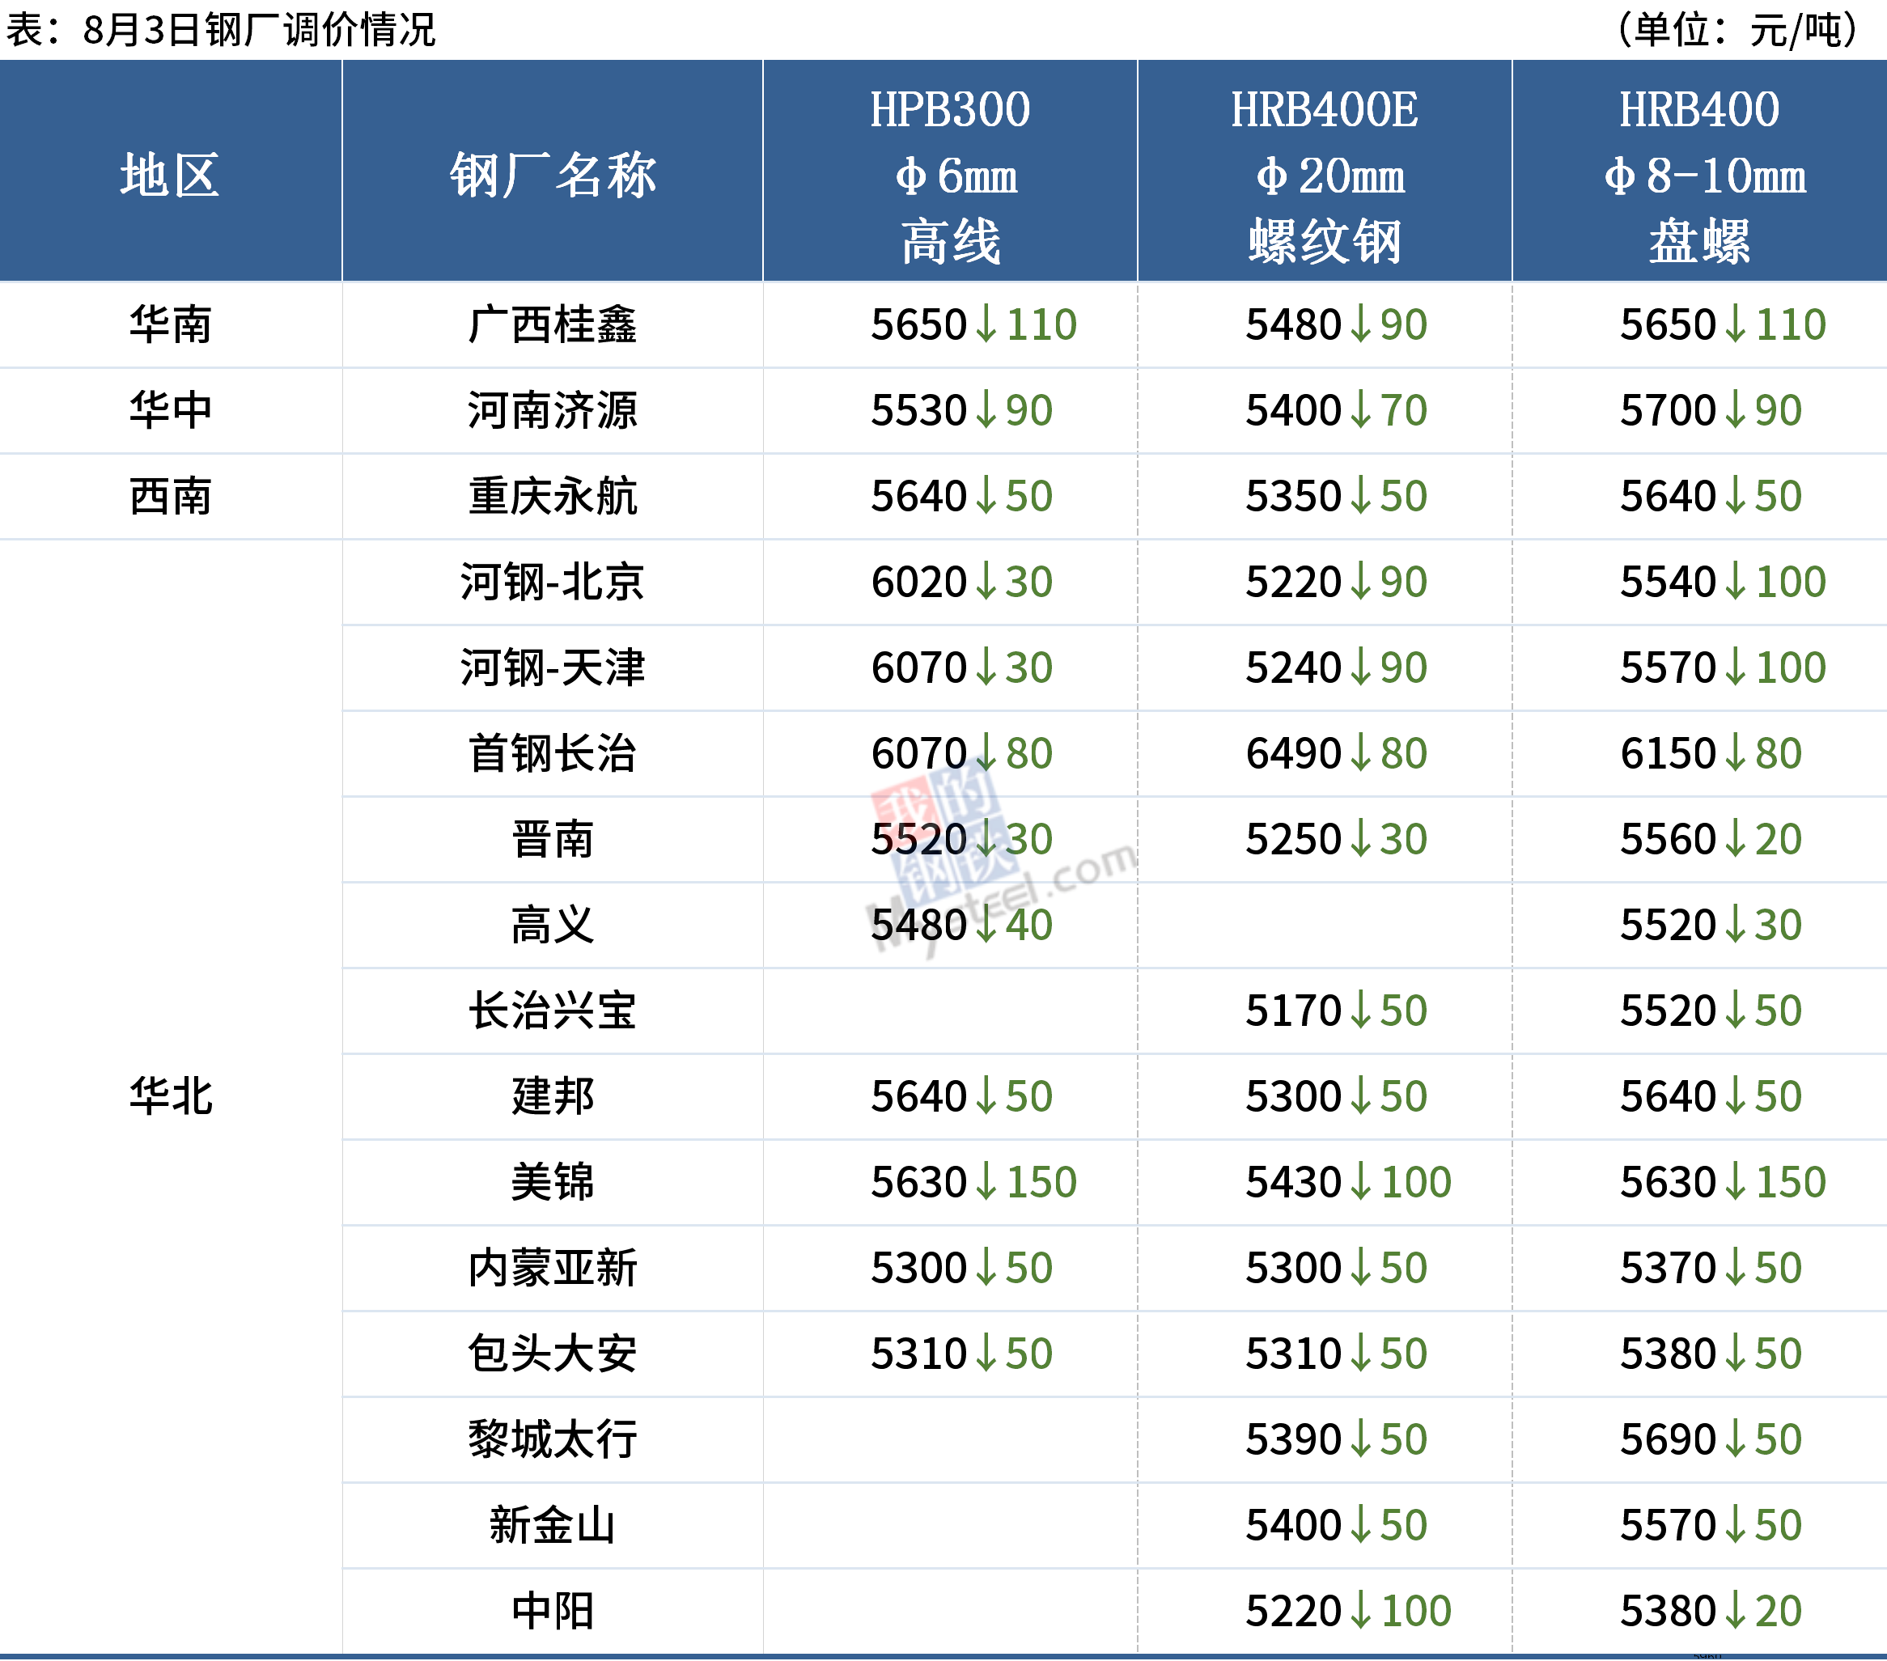The width and height of the screenshot is (1887, 1661).
Task: Select the 河钢-北京 mill name
Action: coord(552,582)
